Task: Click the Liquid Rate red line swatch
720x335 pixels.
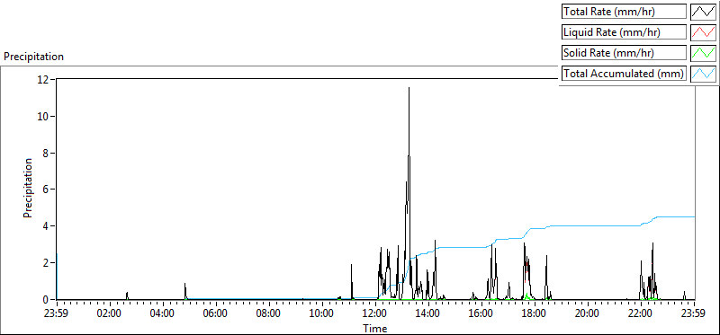Action: coord(703,32)
